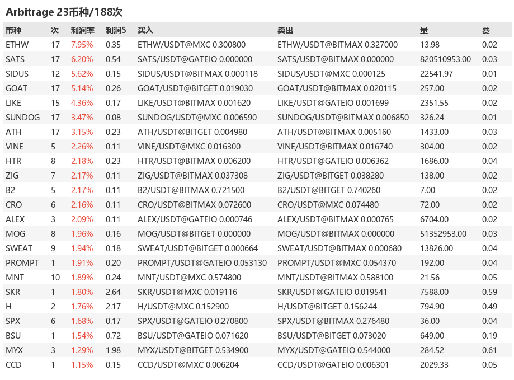The image size is (514, 380).
Task: Click SKR/USDT@MXC buy entry
Action: [187, 292]
